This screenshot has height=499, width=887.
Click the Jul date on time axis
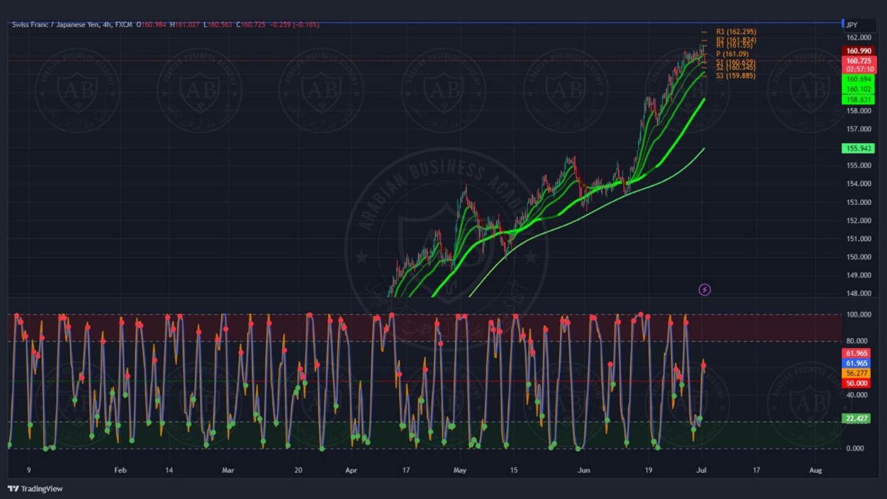(701, 471)
